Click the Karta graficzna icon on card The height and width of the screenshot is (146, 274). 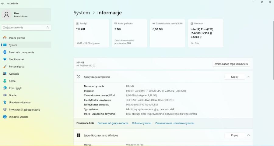(x=115, y=23)
